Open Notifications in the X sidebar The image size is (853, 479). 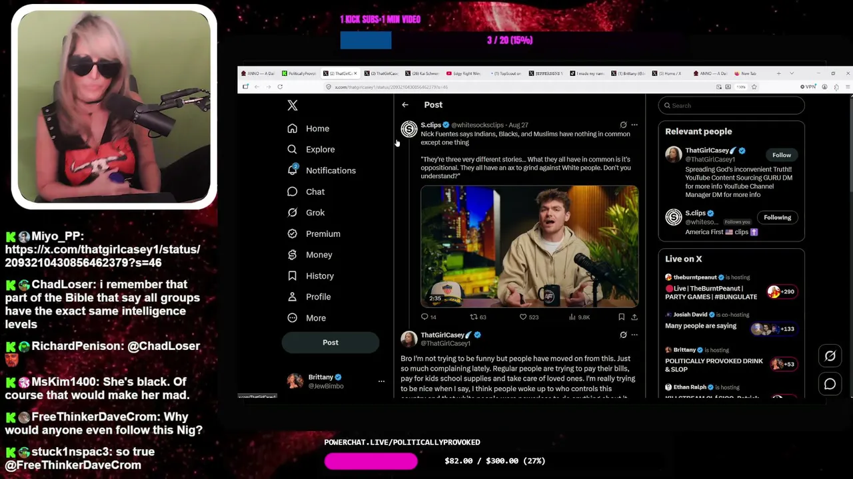[x=322, y=170]
